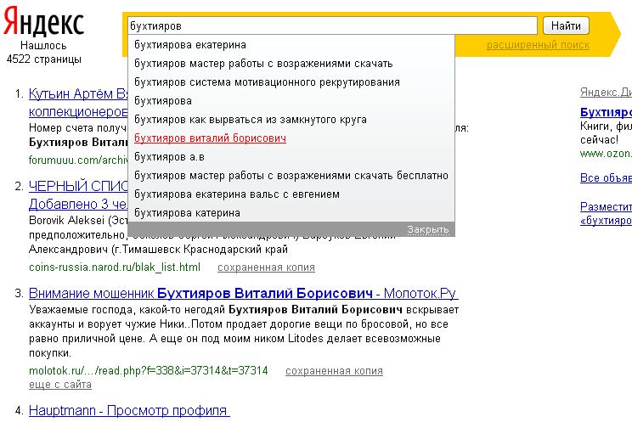Open the bold Бухтияров ad title
Image resolution: width=632 pixels, height=422 pixels.
click(606, 111)
